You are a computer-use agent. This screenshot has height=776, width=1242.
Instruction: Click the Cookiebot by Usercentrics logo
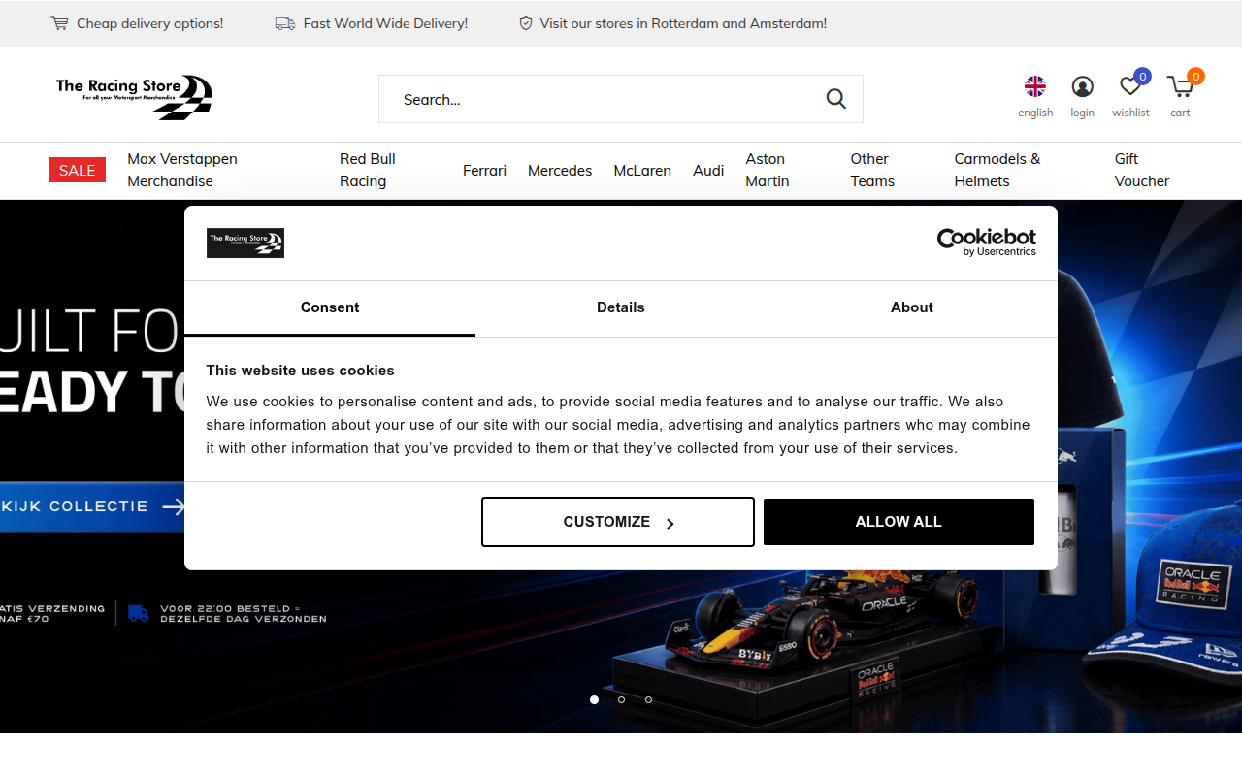[986, 242]
